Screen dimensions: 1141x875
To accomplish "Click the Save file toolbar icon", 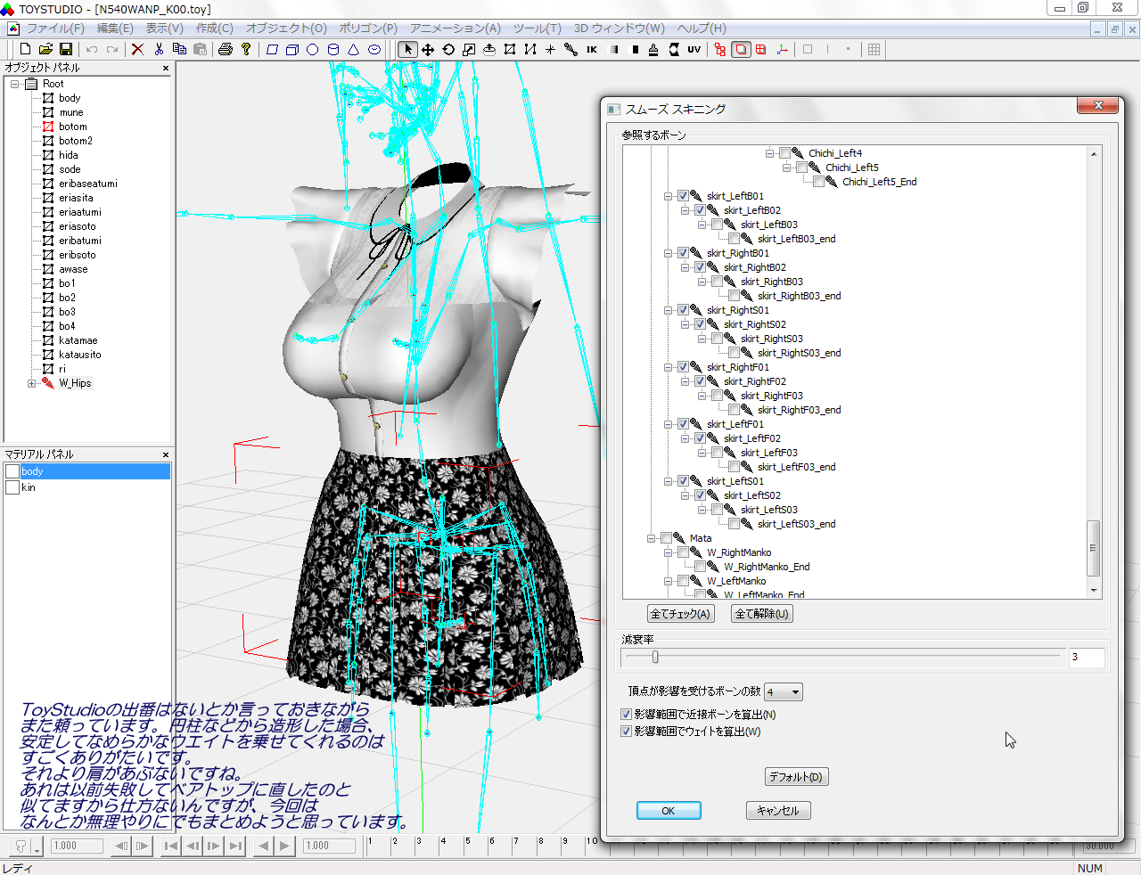I will click(x=66, y=50).
